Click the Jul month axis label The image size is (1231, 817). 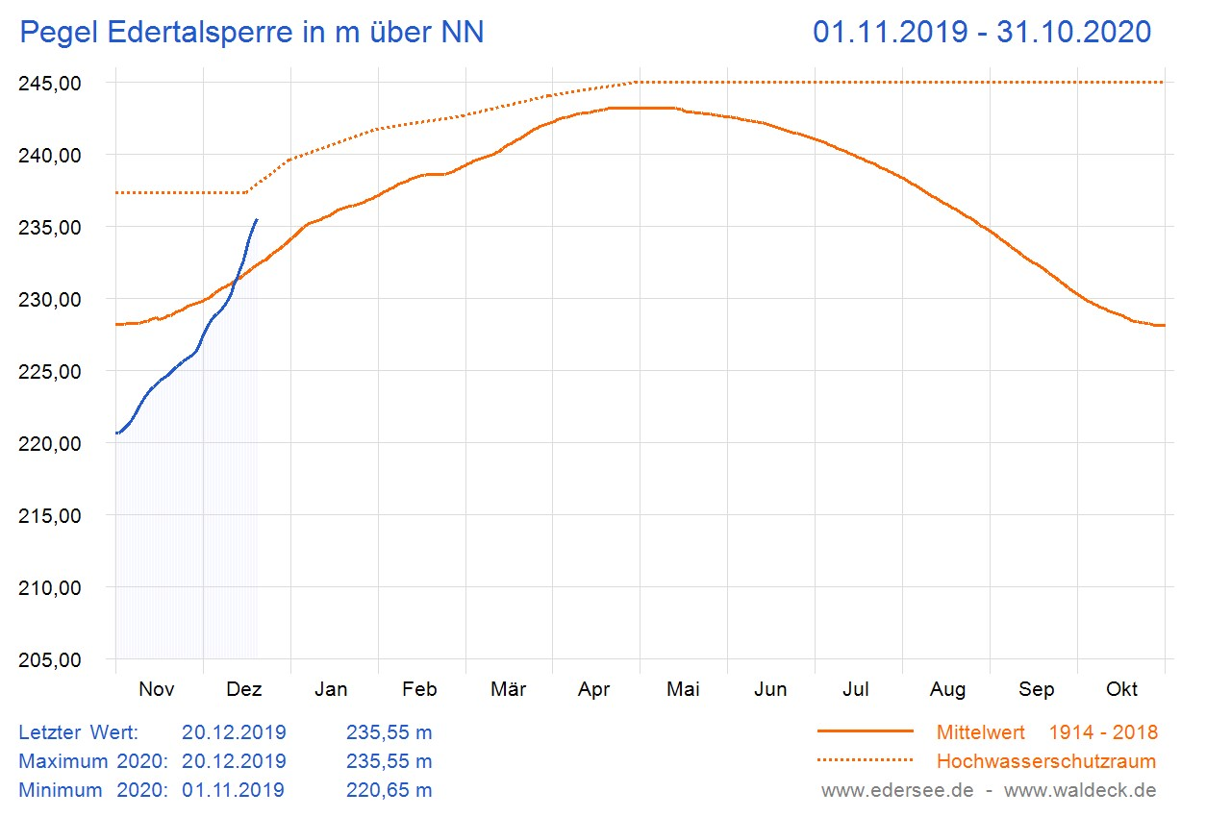click(x=856, y=689)
